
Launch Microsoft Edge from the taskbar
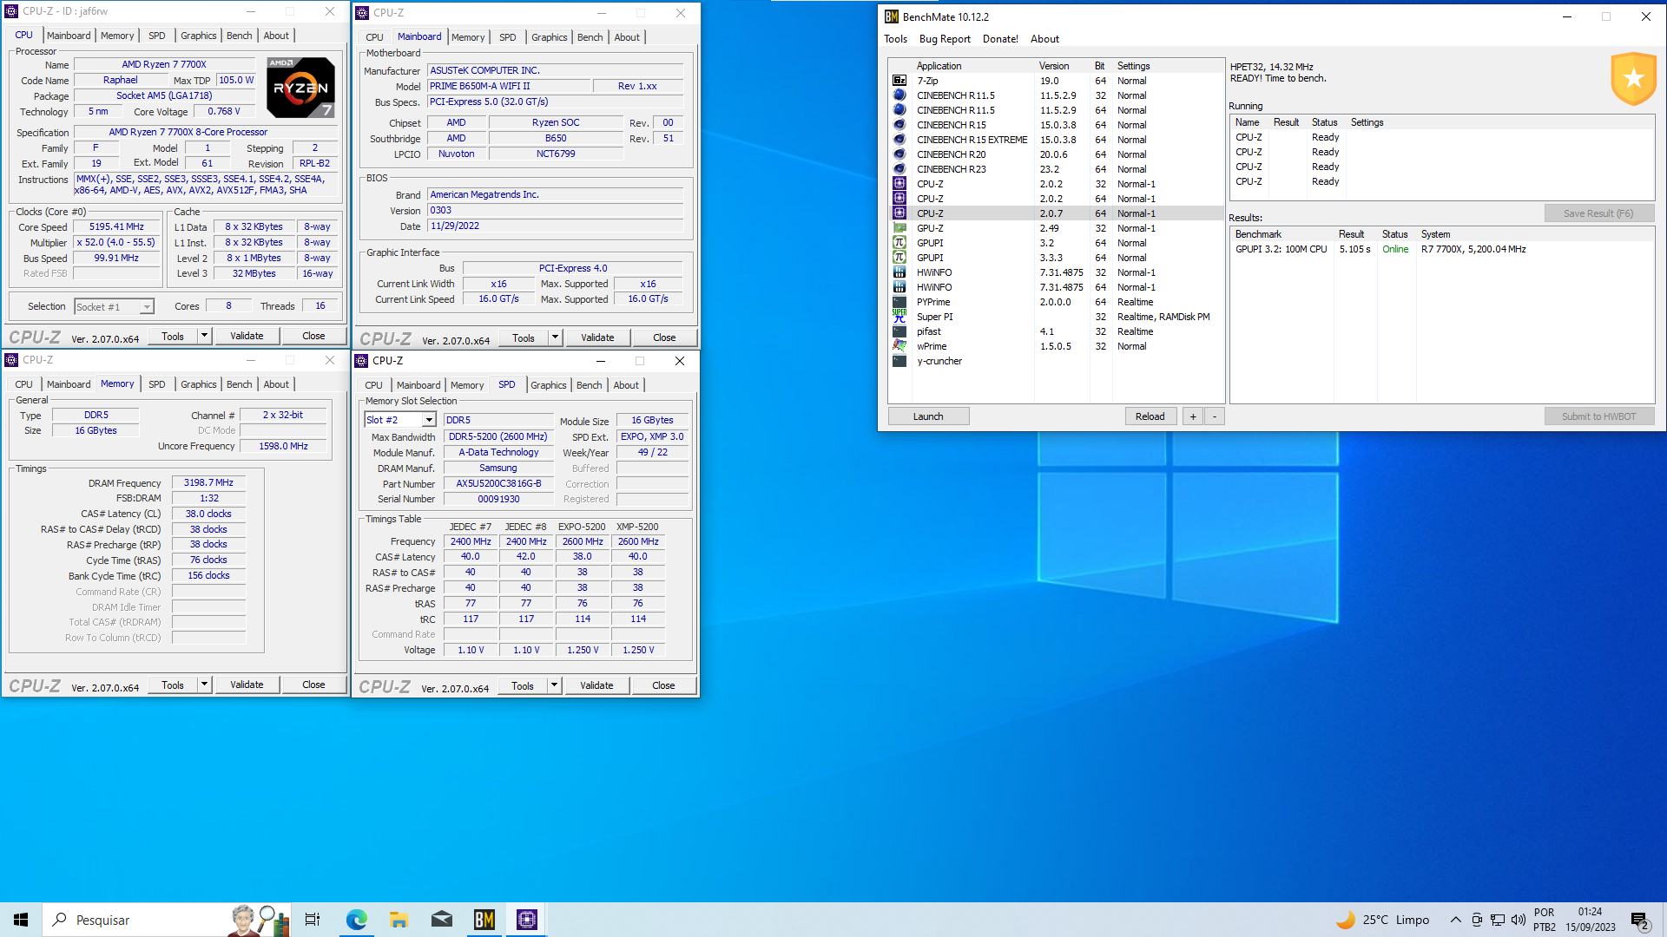pyautogui.click(x=356, y=920)
